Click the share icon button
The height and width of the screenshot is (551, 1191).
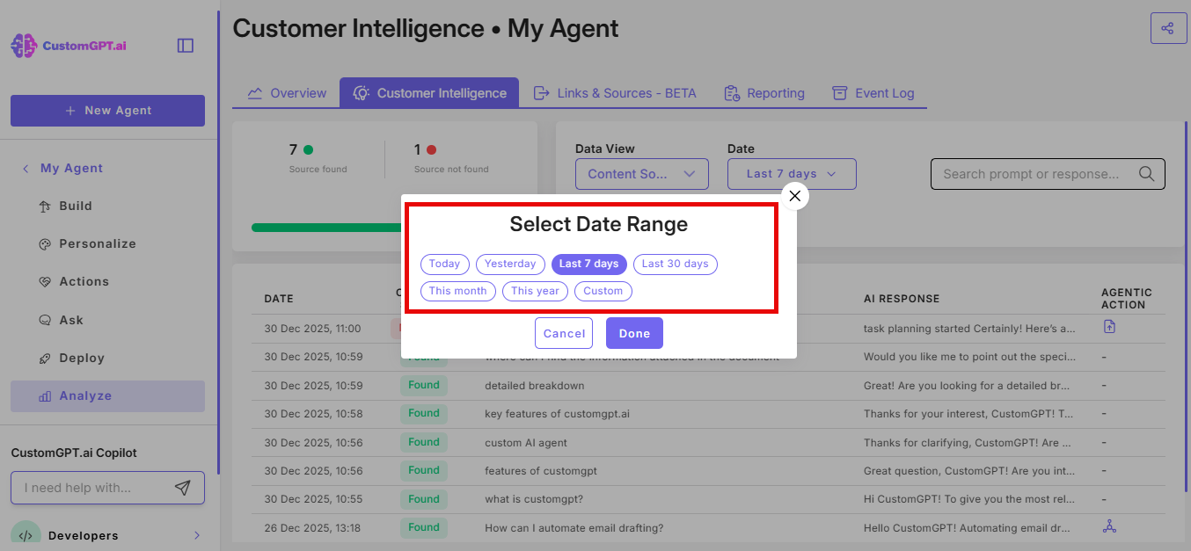pos(1168,28)
